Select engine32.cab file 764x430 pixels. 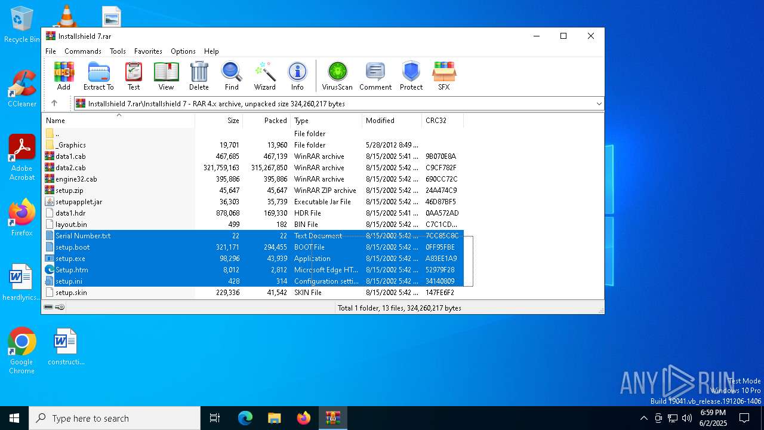pyautogui.click(x=253, y=179)
